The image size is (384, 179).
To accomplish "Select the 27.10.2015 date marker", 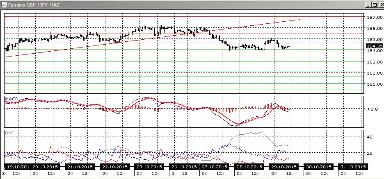I will 215,167.
